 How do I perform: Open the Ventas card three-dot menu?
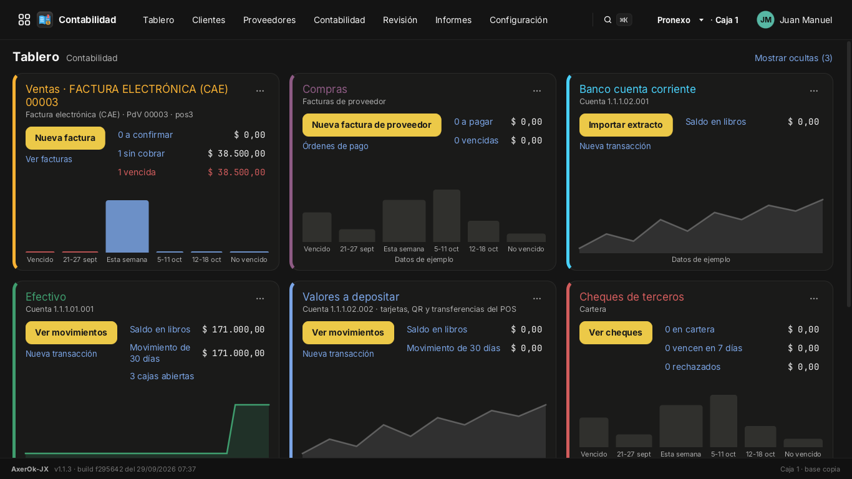pyautogui.click(x=260, y=90)
